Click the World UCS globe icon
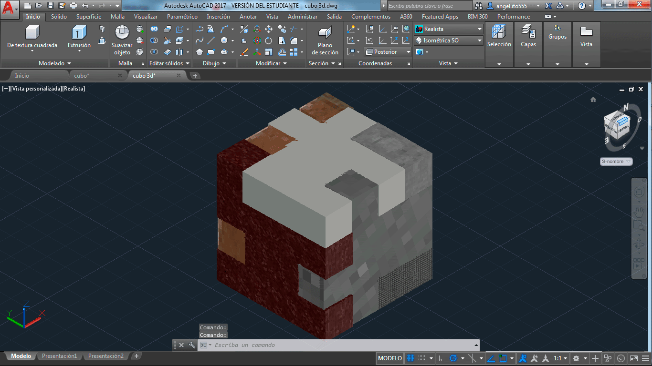652x366 pixels. [406, 29]
